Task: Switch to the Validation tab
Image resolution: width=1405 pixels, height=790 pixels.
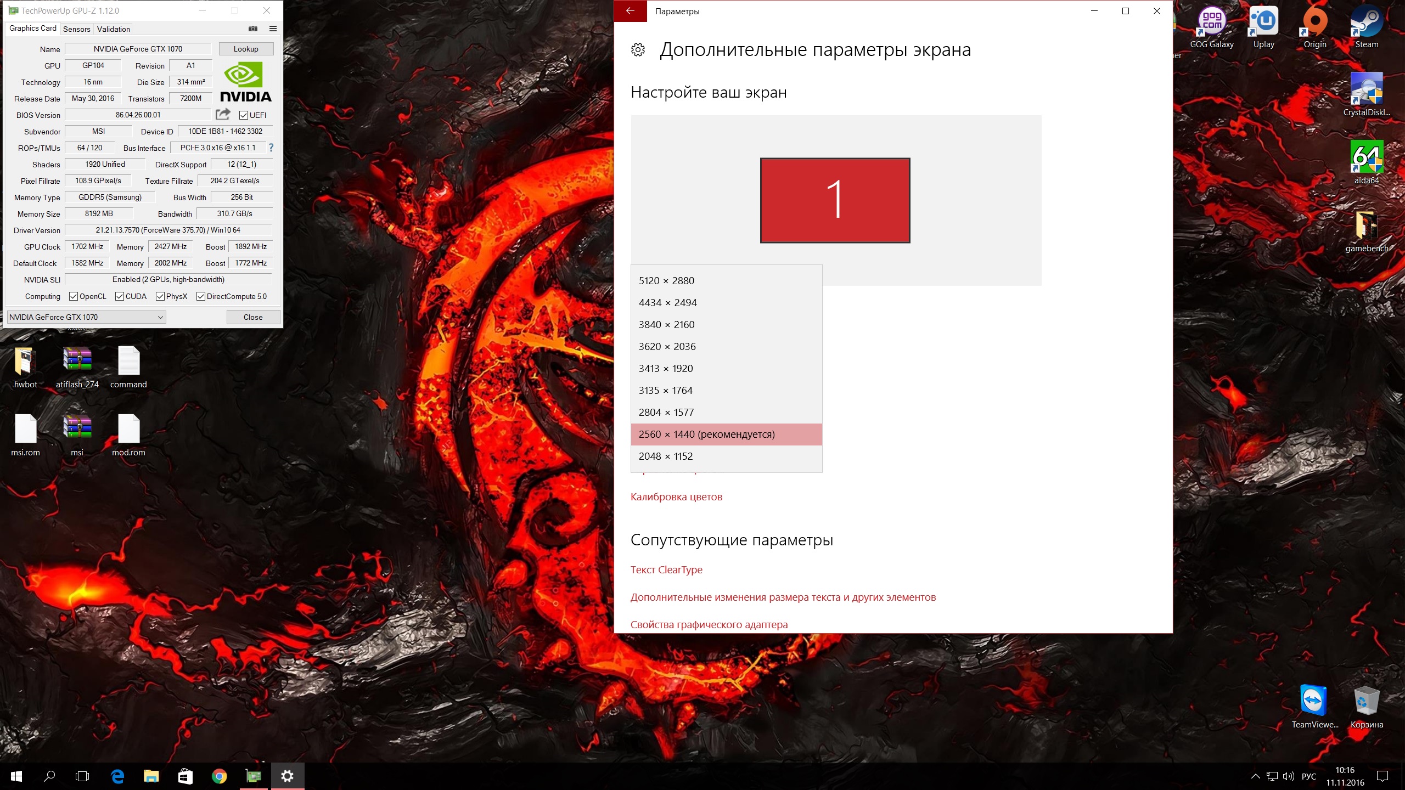Action: [x=113, y=29]
